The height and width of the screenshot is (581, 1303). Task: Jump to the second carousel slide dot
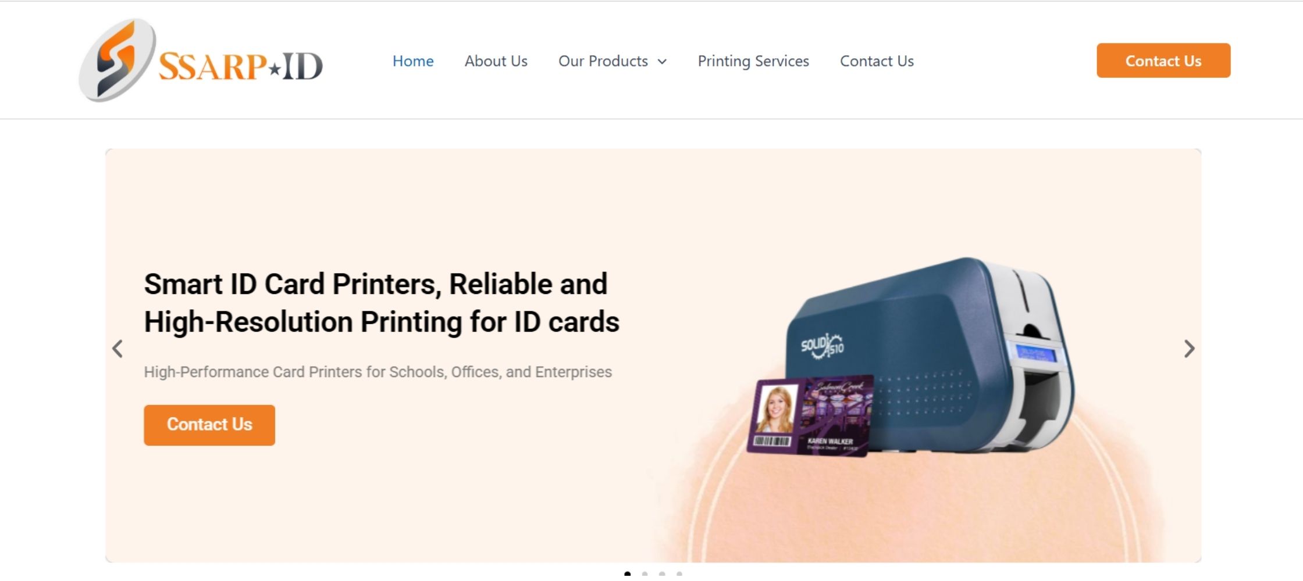point(645,575)
